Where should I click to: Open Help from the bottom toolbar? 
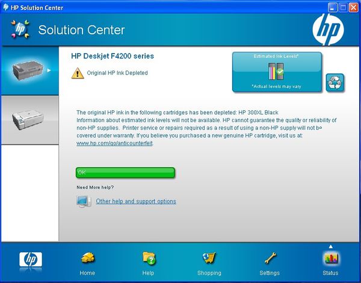pos(148,258)
